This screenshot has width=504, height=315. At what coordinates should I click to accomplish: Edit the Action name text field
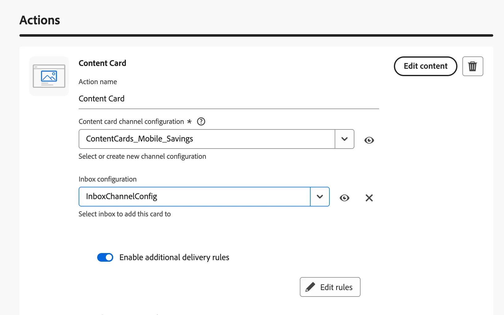(x=229, y=99)
